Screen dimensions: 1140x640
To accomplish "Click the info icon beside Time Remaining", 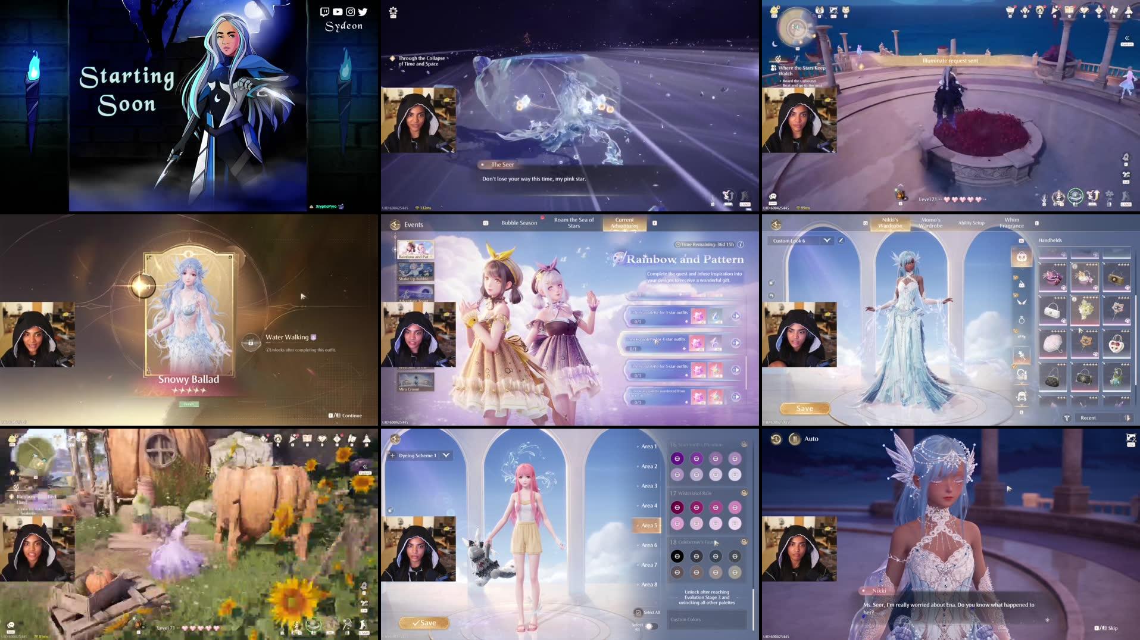I will pyautogui.click(x=741, y=244).
